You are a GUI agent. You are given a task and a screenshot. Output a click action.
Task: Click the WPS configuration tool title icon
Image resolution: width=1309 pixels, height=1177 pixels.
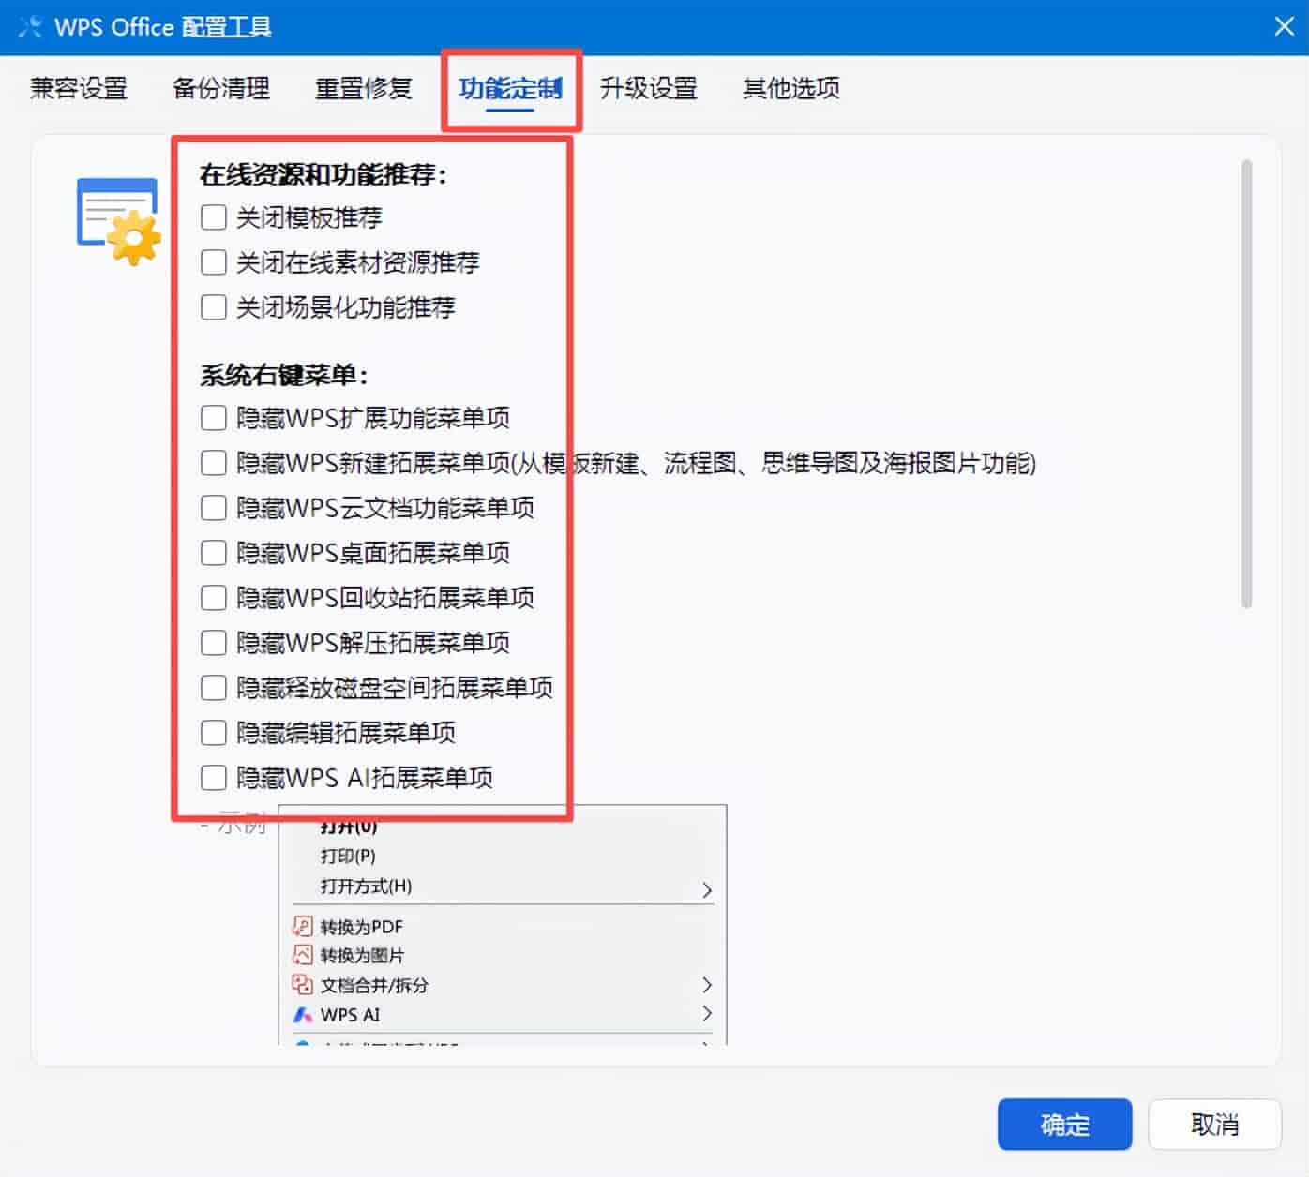coord(30,26)
